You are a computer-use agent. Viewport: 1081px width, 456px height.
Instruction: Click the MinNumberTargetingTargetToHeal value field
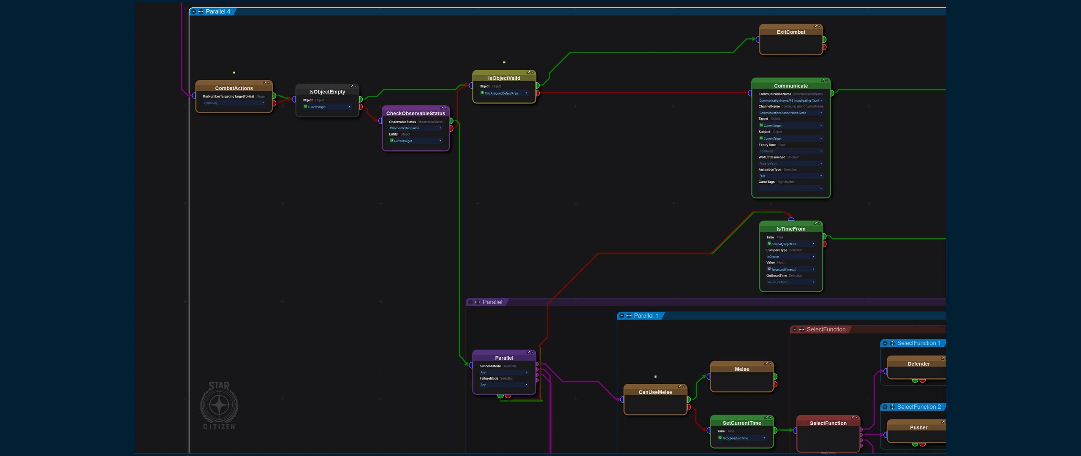click(x=234, y=103)
